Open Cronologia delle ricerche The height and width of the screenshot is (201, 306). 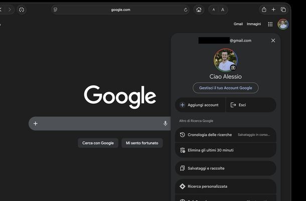tap(226, 135)
